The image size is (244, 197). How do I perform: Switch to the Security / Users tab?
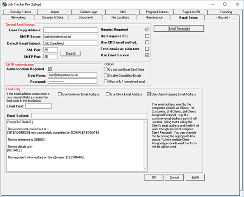click(21, 12)
